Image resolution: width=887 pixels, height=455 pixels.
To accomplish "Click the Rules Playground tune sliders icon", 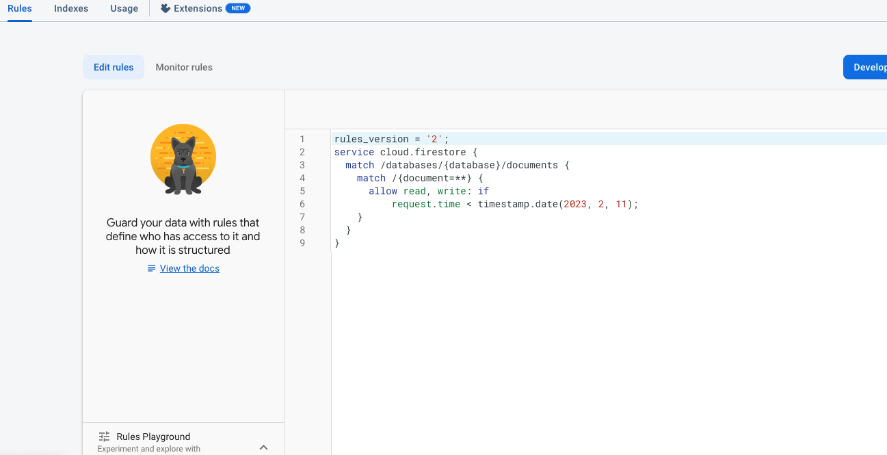I will pyautogui.click(x=104, y=437).
